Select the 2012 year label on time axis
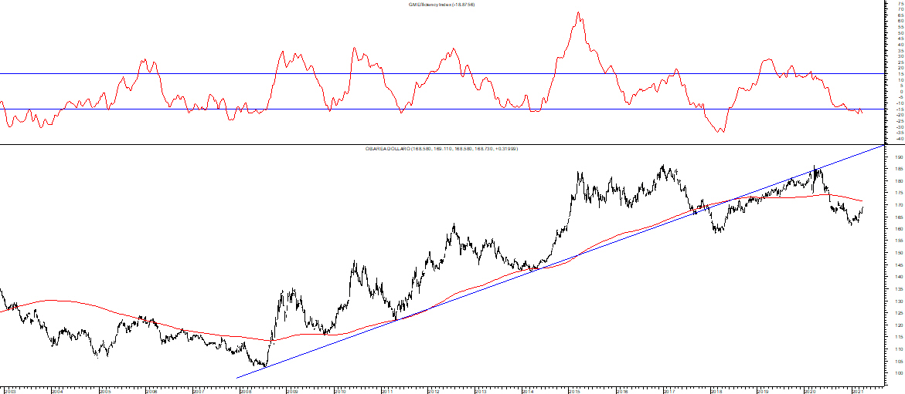The width and height of the screenshot is (905, 394). pos(434,391)
